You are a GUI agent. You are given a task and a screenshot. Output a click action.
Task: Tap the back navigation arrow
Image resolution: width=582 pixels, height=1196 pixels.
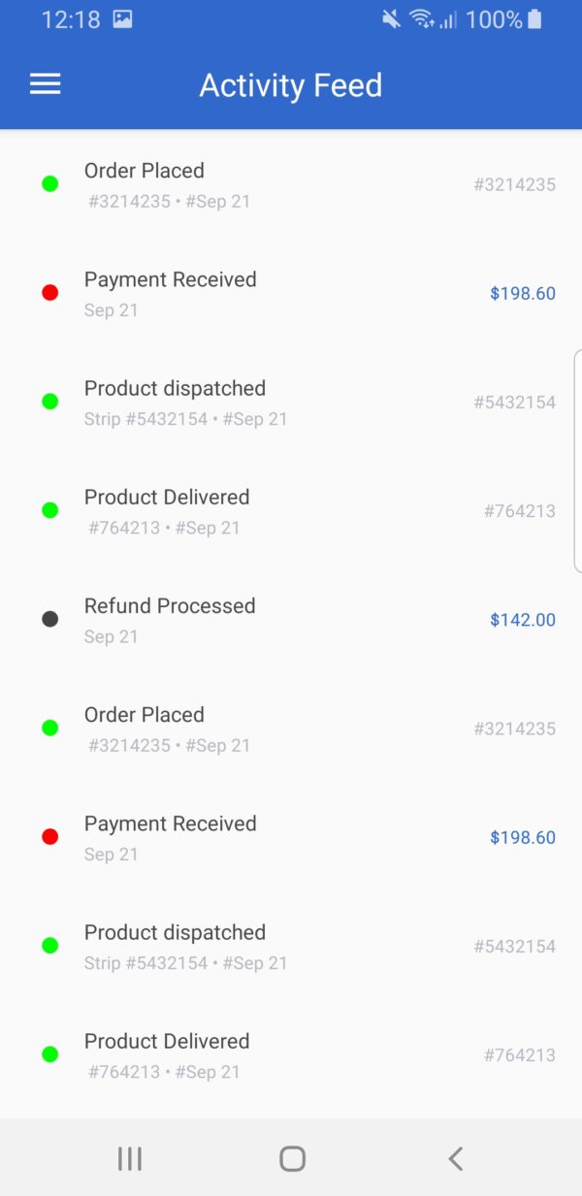(x=455, y=1158)
